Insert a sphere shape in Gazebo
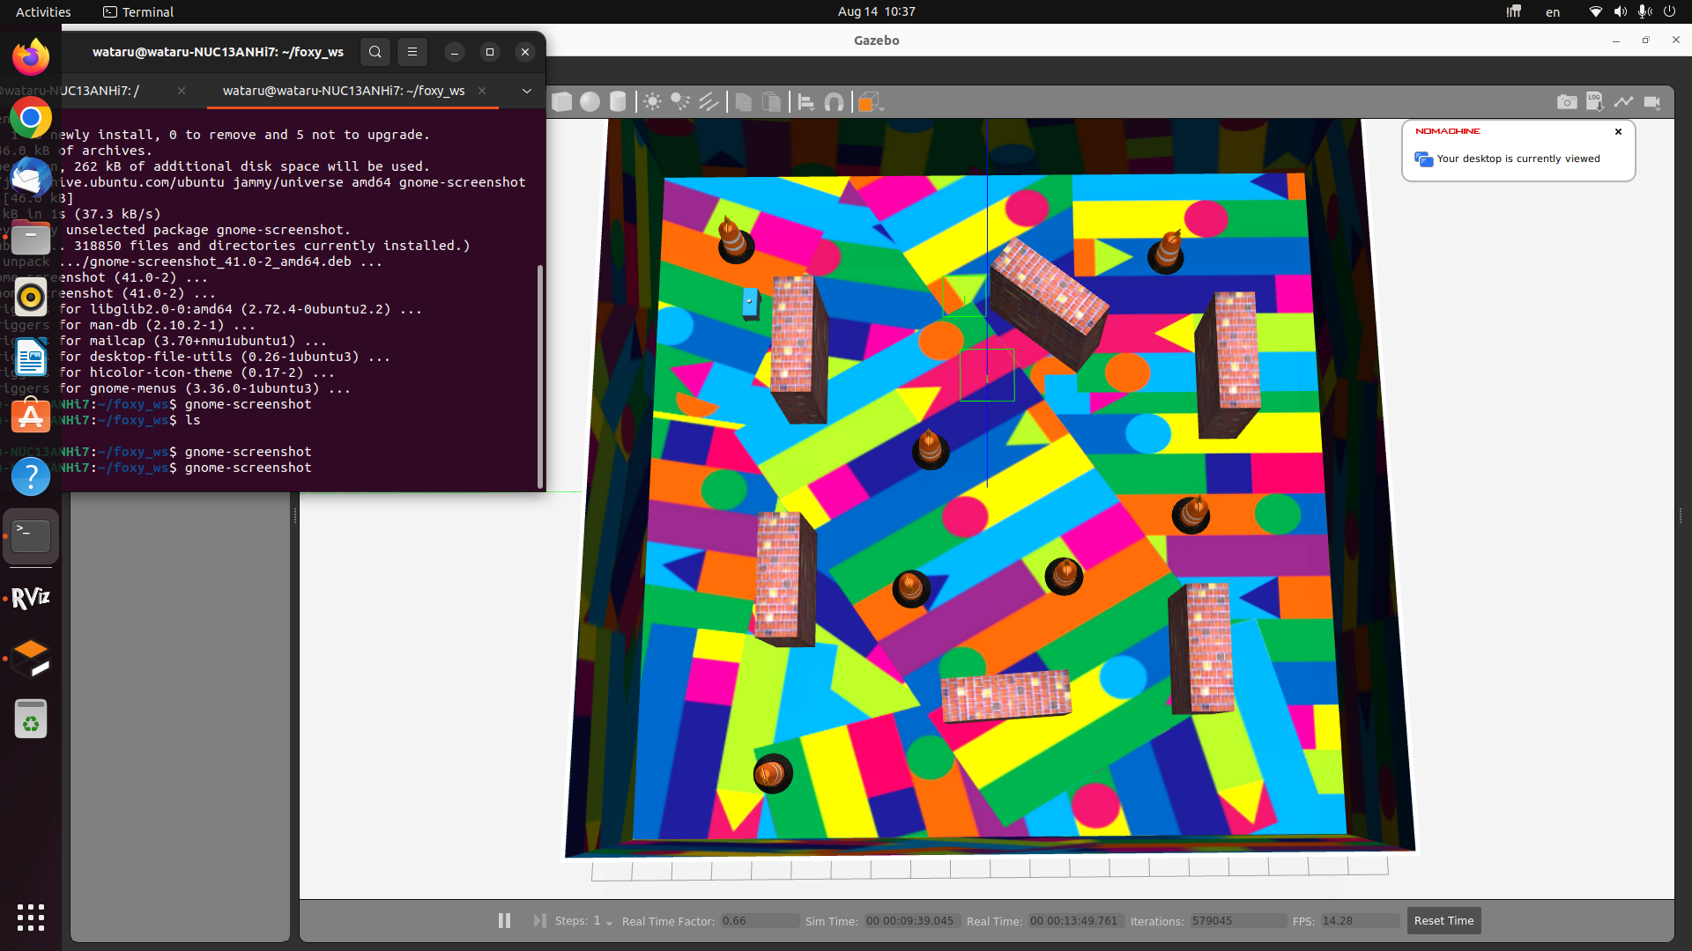This screenshot has height=951, width=1692. coord(590,102)
